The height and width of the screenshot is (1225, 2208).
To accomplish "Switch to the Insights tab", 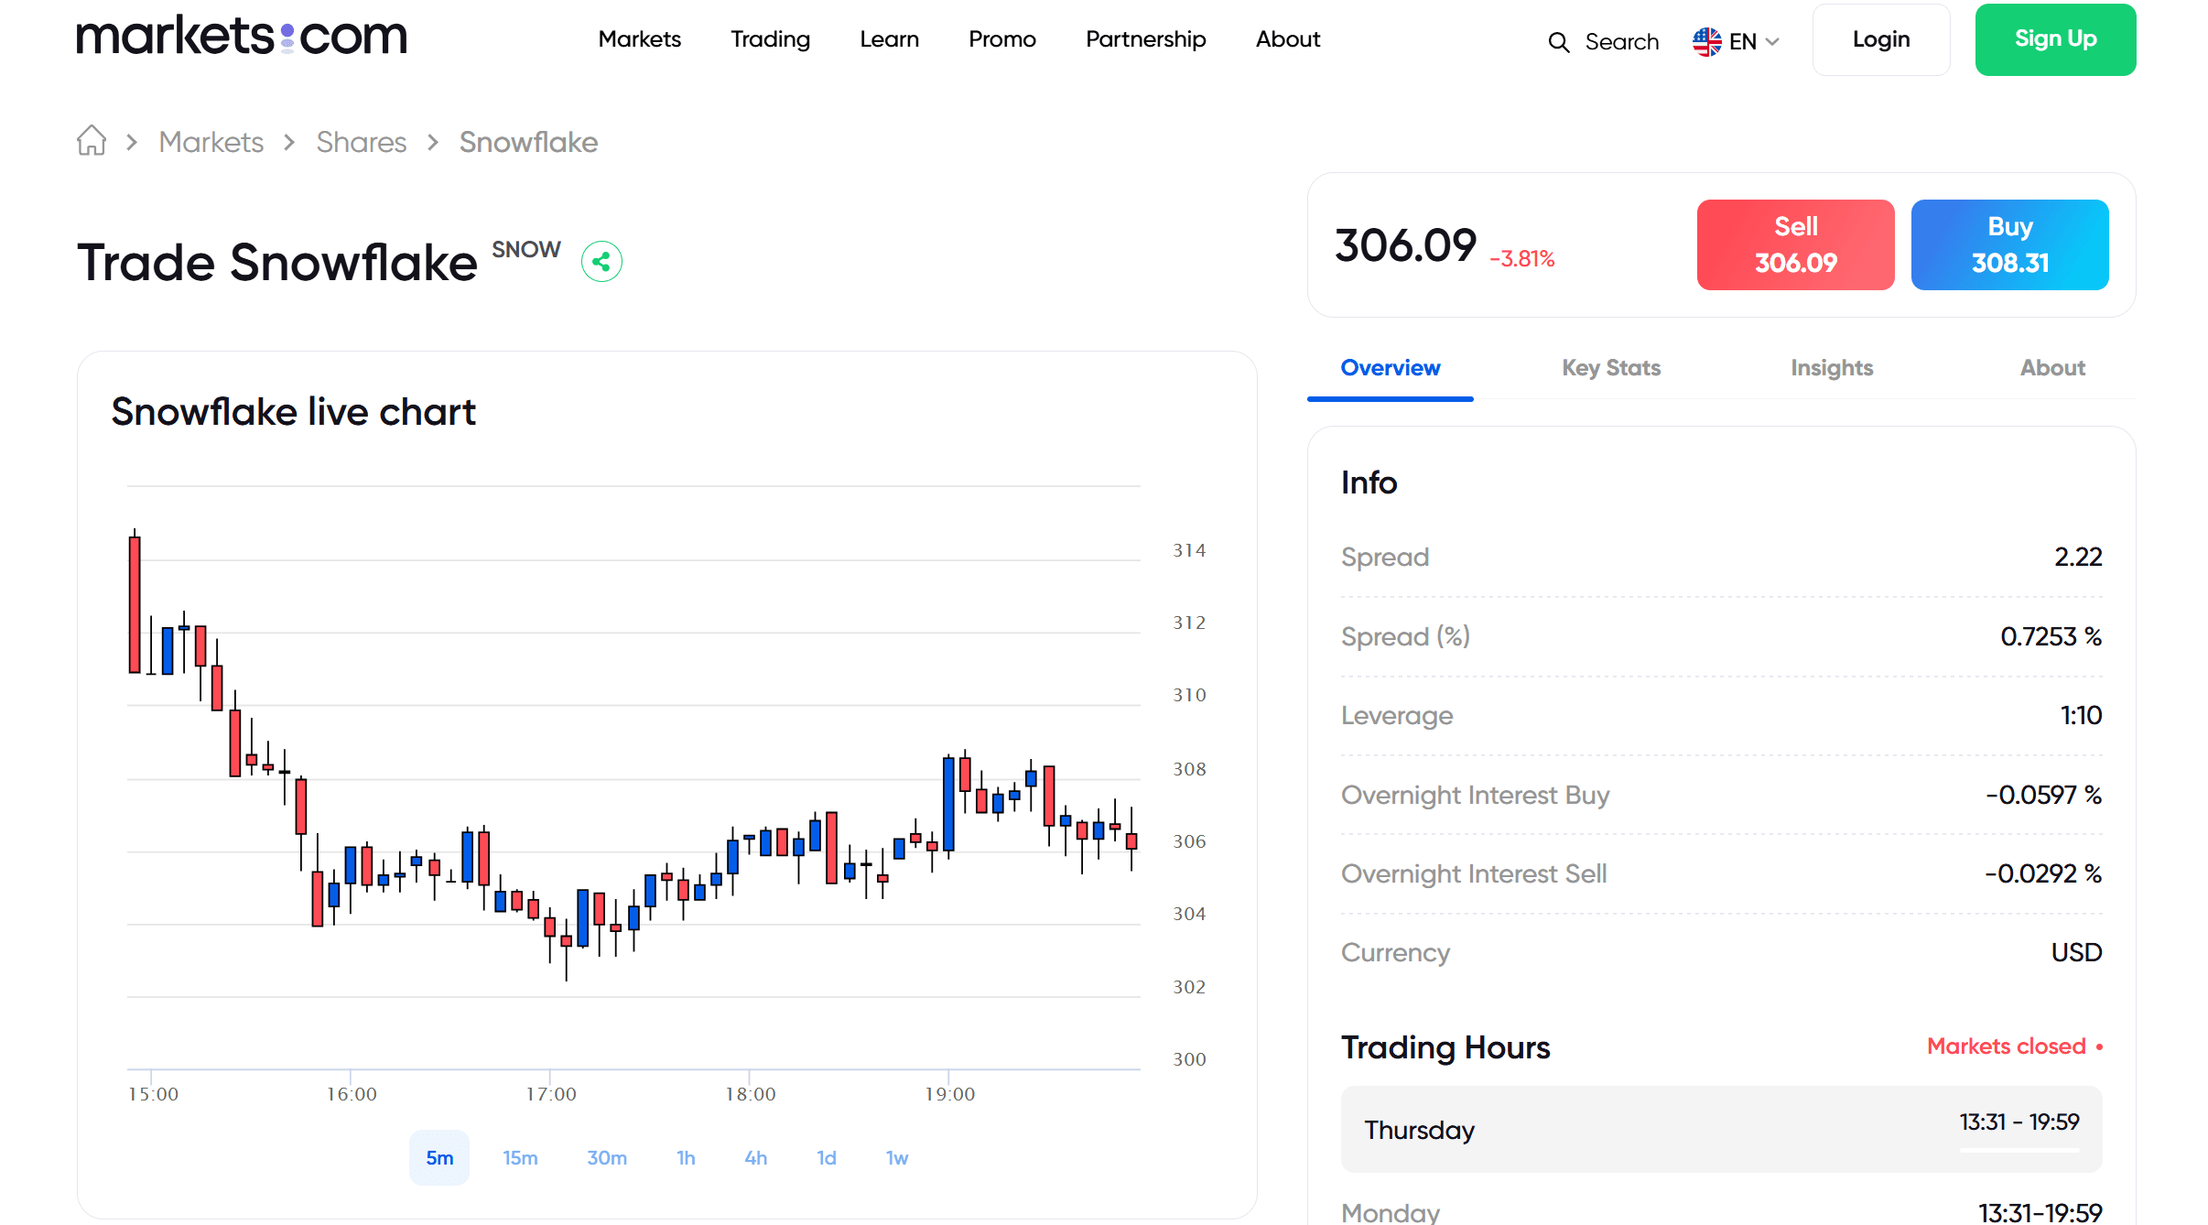I will (x=1832, y=368).
